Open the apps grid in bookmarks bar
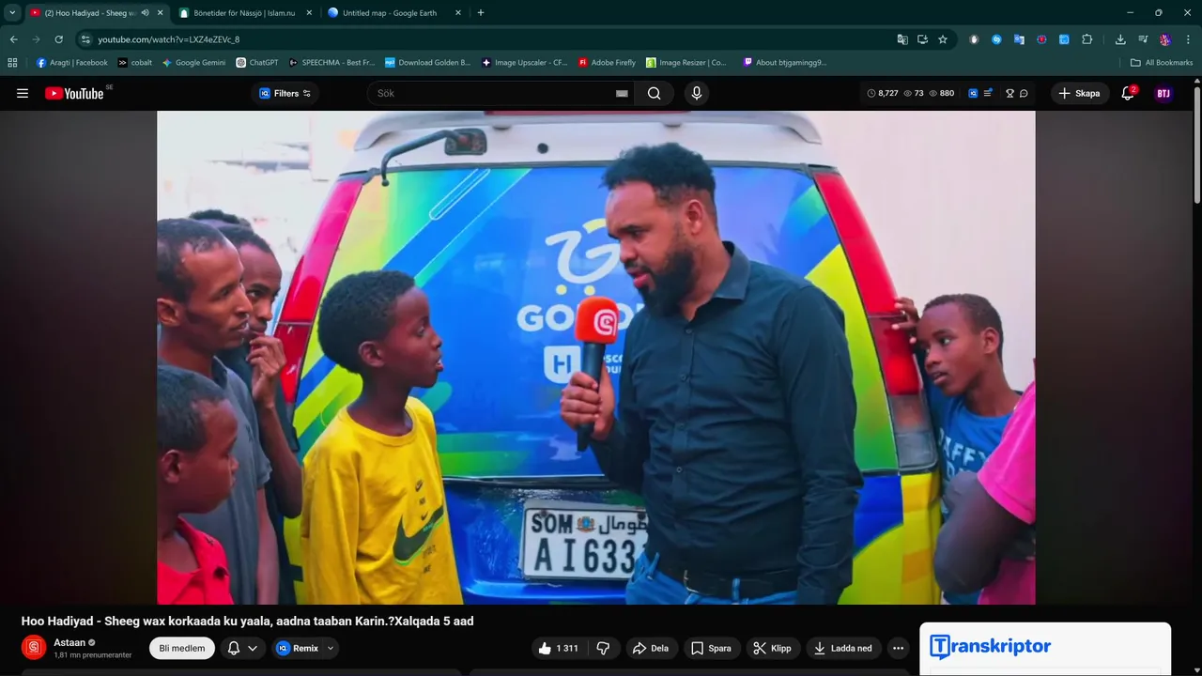 pyautogui.click(x=12, y=63)
